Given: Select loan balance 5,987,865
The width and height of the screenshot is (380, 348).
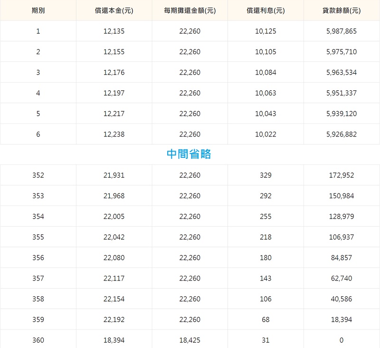Looking at the screenshot, I should 342,31.
